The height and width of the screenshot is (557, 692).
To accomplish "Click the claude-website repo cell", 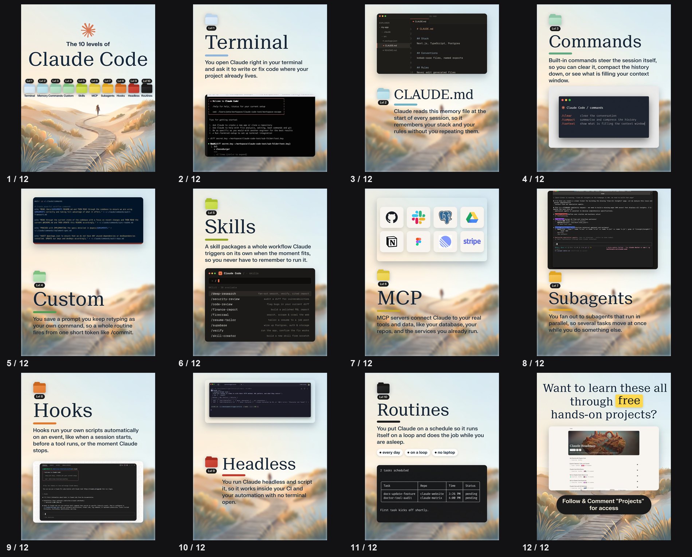I will 432,494.
